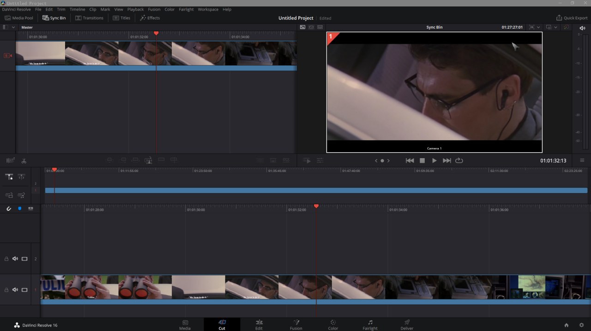Click the Source Overwrite icon
The height and width of the screenshot is (331, 591).
pos(174,160)
